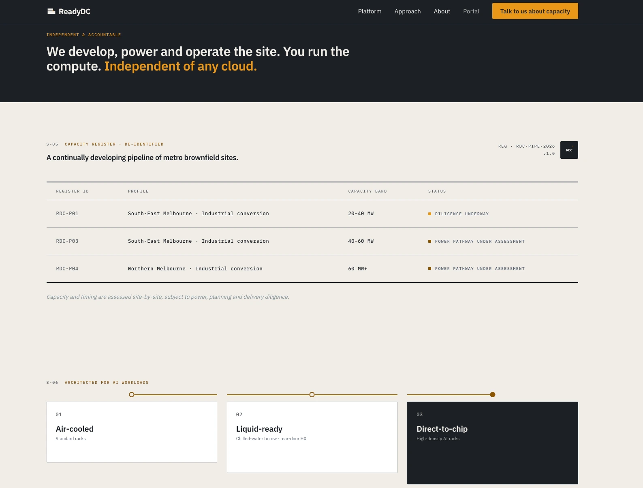Click Talk to us about capacity
Screen dimensions: 643x488
[x=535, y=11]
